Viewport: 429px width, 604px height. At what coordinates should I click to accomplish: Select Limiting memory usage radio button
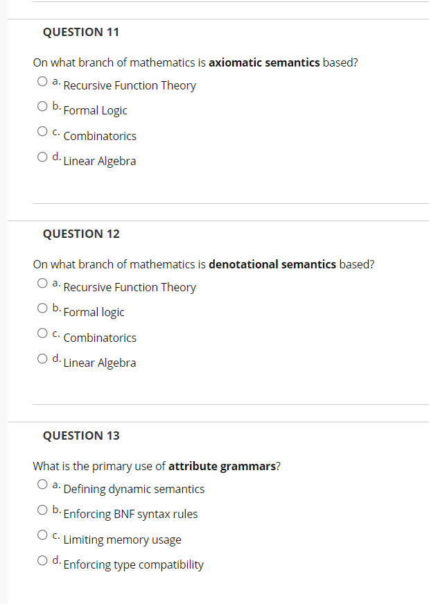click(42, 535)
